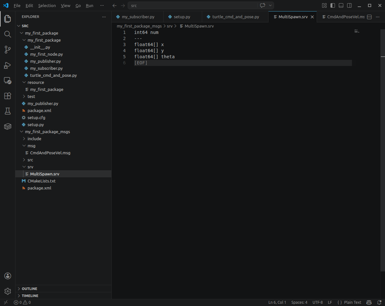Open the Testing flask icon view
The width and height of the screenshot is (385, 306).
(7, 111)
